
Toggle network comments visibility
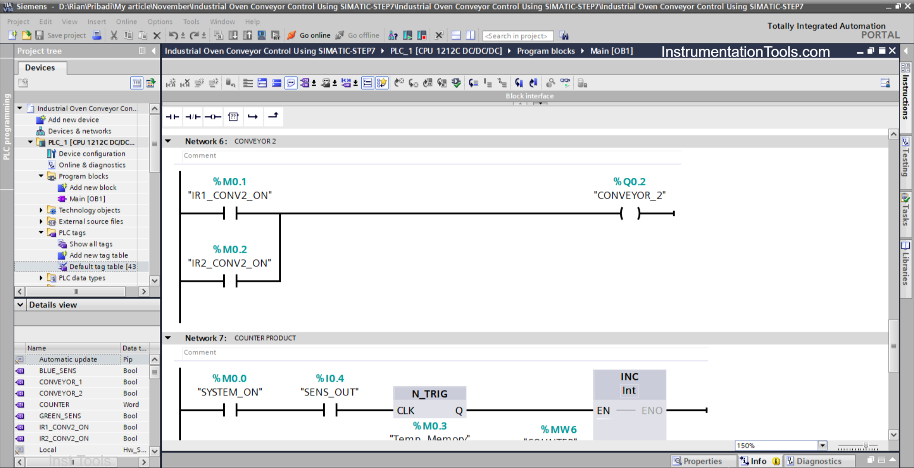tap(291, 83)
